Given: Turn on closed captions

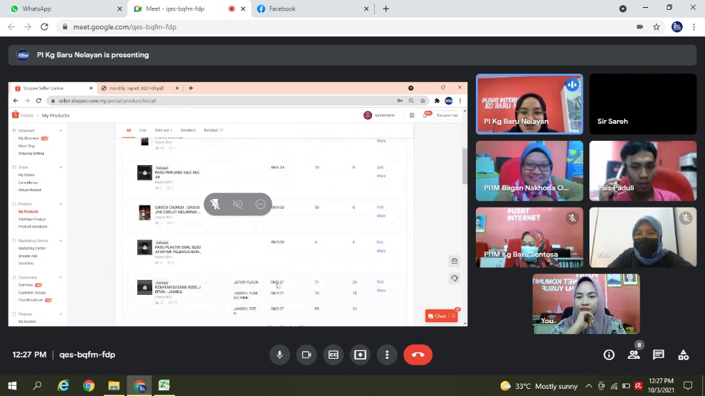Looking at the screenshot, I should point(334,355).
